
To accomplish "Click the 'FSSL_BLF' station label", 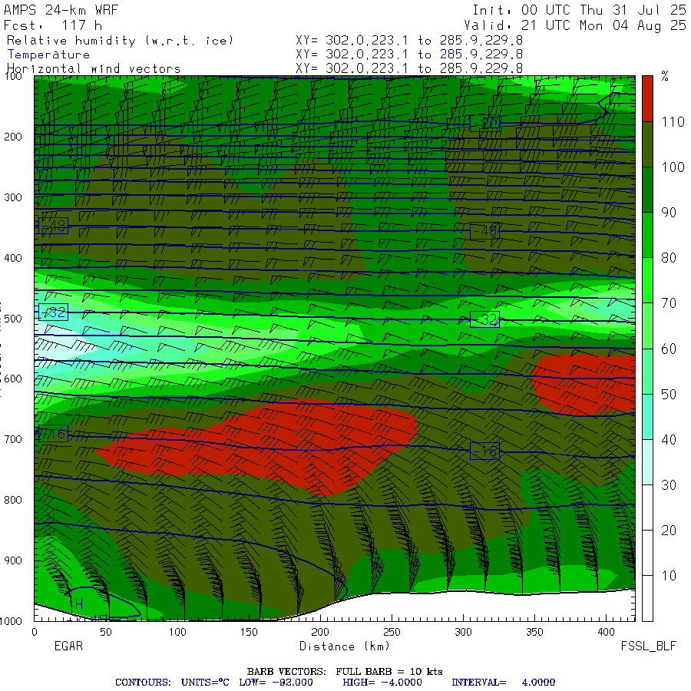I will click(648, 646).
